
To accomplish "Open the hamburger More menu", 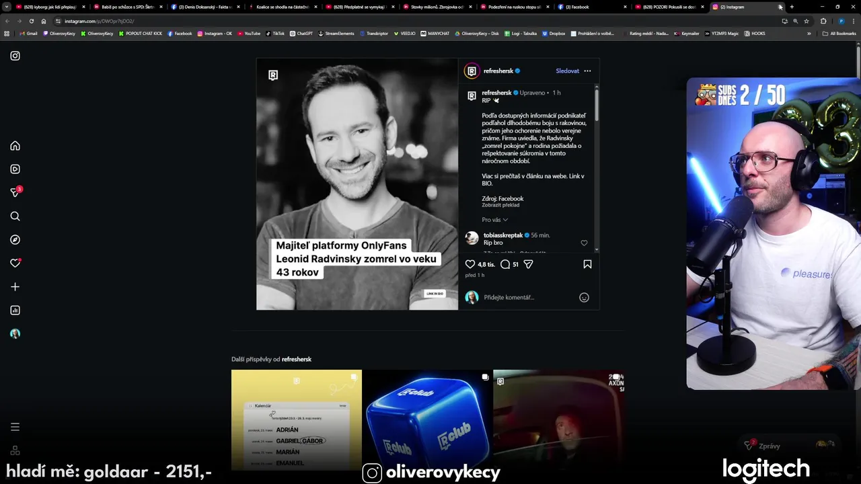I will (x=15, y=427).
